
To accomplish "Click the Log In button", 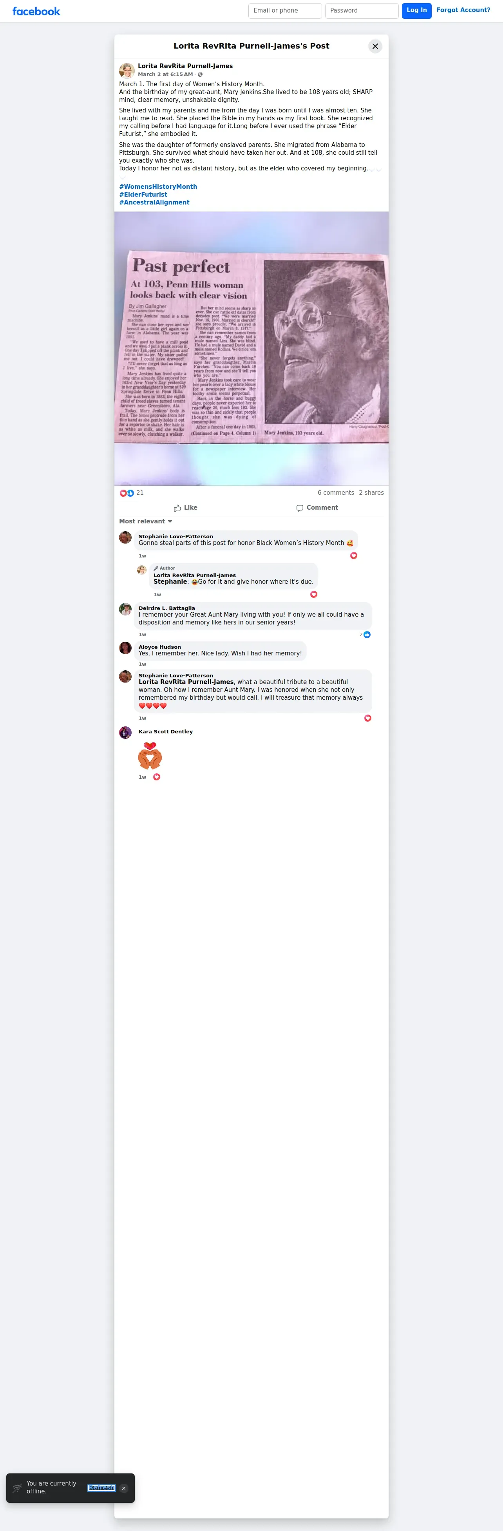I will click(x=417, y=11).
